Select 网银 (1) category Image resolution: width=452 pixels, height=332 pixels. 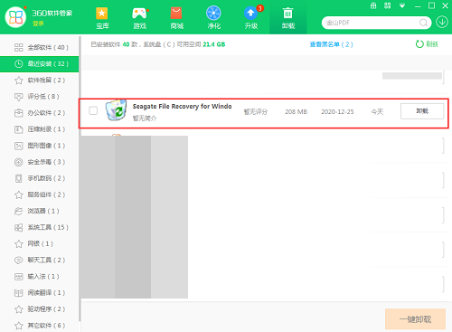(40, 243)
